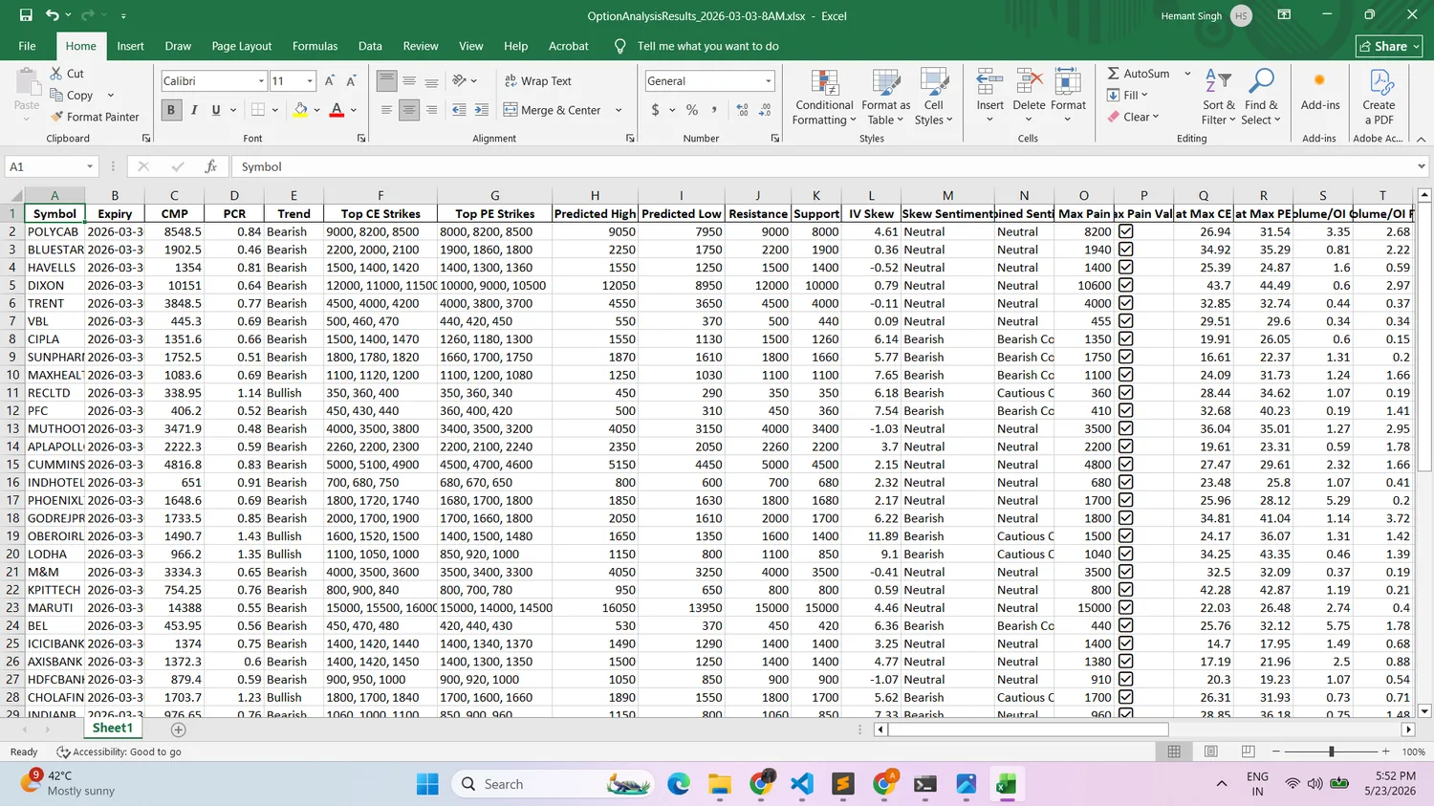
Task: Click the Align Left icon
Action: [x=386, y=110]
